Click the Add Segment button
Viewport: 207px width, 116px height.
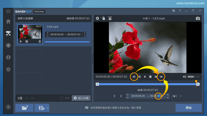click(x=81, y=98)
